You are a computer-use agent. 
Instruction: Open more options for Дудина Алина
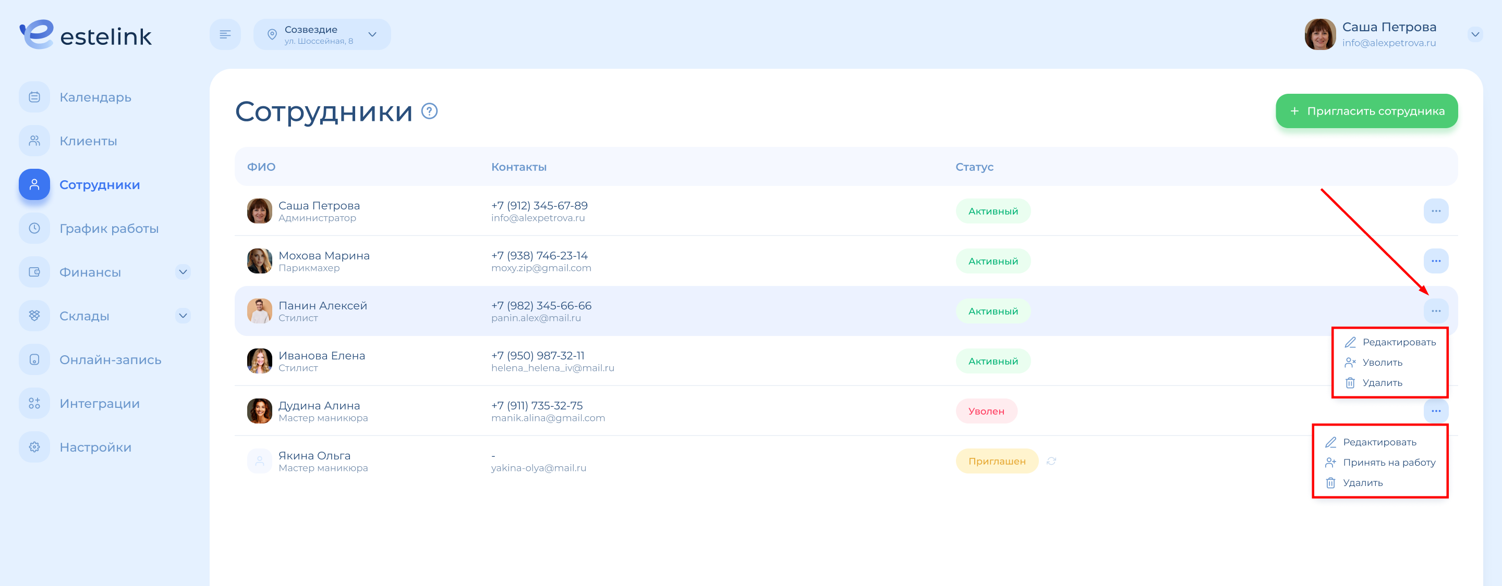point(1436,410)
